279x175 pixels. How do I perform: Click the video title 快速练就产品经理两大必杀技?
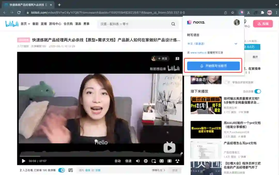(x=106, y=40)
